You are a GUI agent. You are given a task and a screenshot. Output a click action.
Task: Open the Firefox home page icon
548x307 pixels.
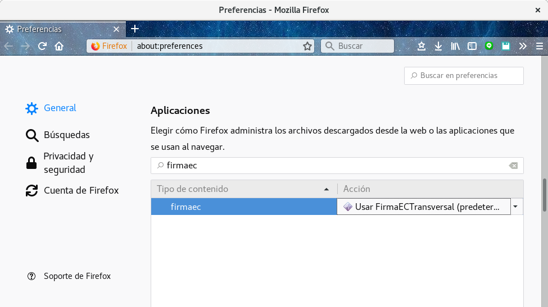[x=59, y=46]
